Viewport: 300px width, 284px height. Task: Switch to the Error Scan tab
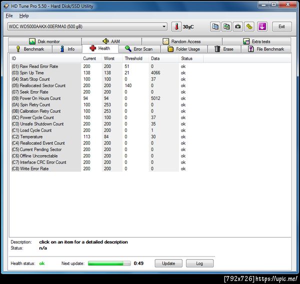[x=139, y=49]
